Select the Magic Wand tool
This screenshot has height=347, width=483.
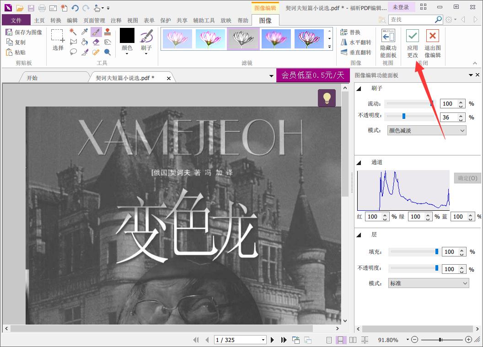[x=72, y=32]
